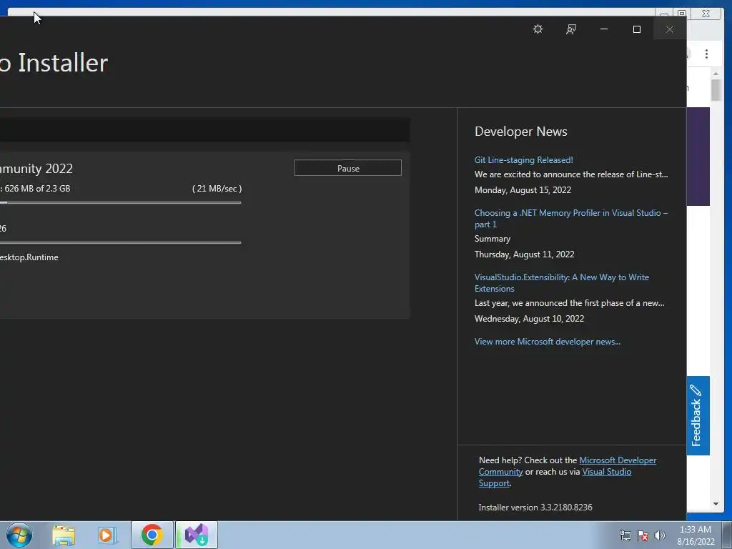
Task: Maximize the Visual Studio Installer window
Action: coord(637,29)
